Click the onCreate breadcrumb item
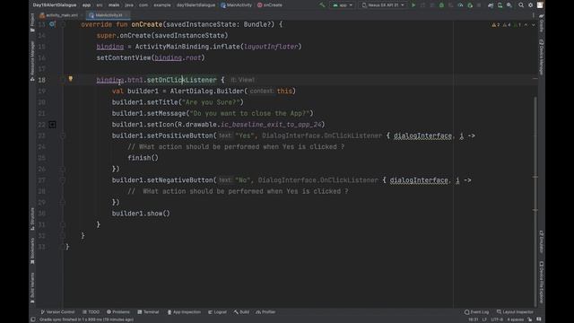 (270, 5)
